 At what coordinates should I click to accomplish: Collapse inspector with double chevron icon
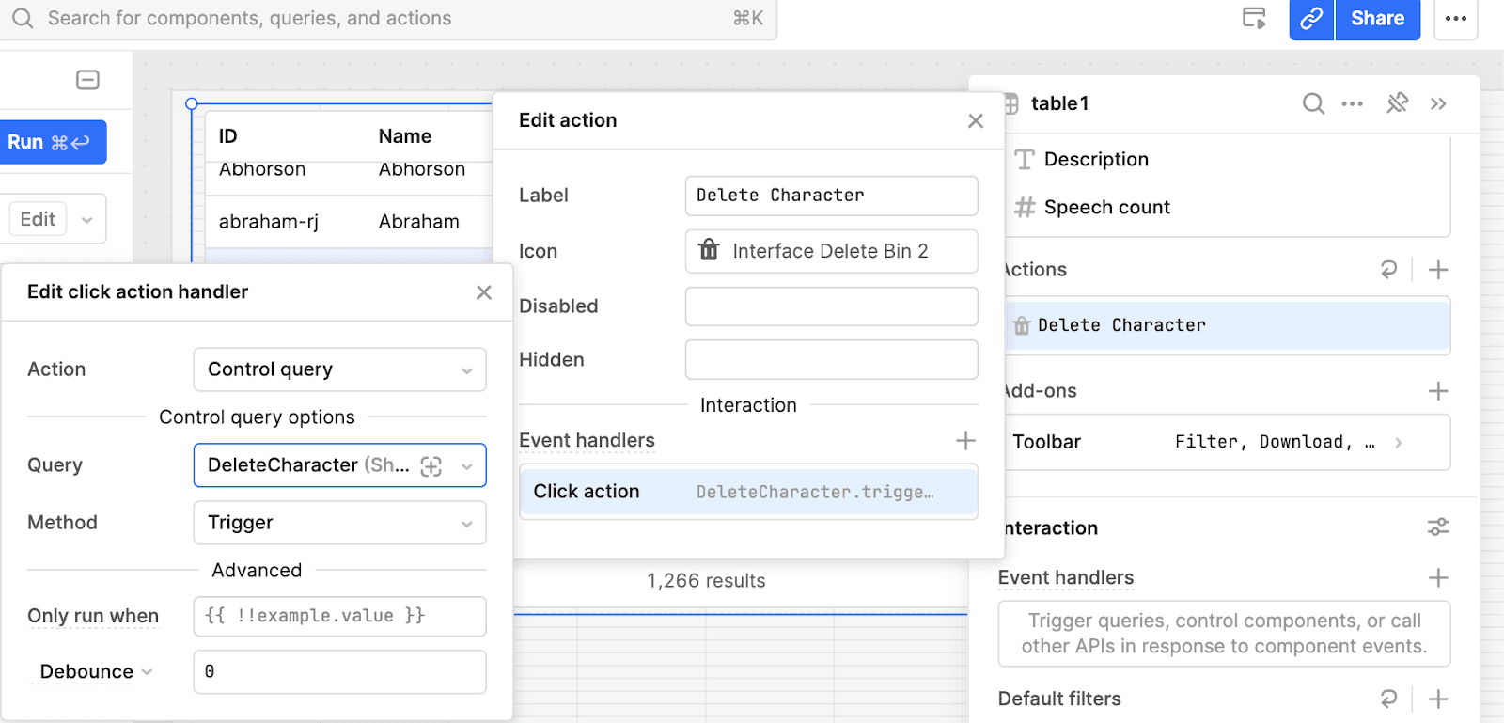pos(1438,103)
